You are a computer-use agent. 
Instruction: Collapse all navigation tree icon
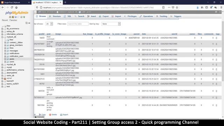pyautogui.click(x=27, y=23)
